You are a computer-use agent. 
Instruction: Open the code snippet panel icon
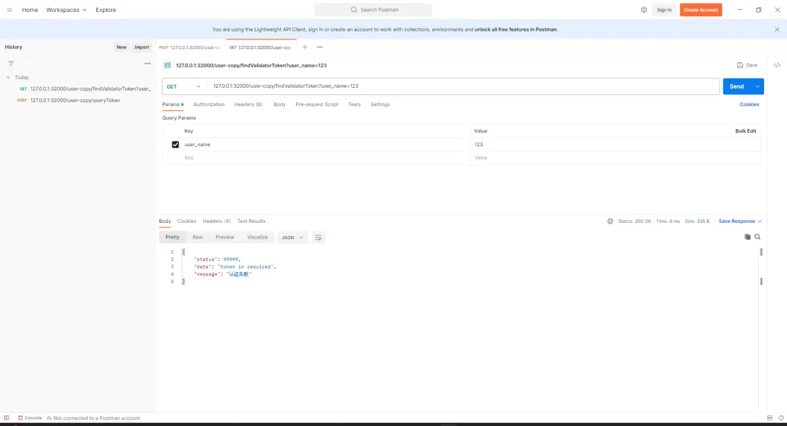coord(777,65)
